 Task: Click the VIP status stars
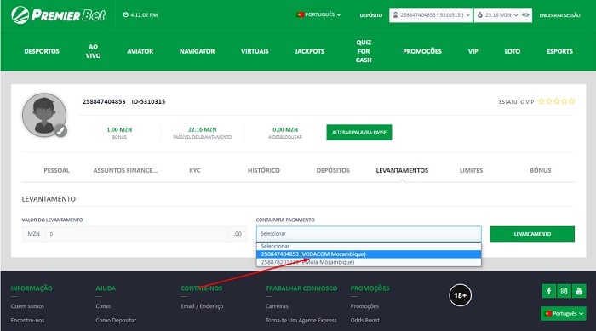click(x=557, y=101)
